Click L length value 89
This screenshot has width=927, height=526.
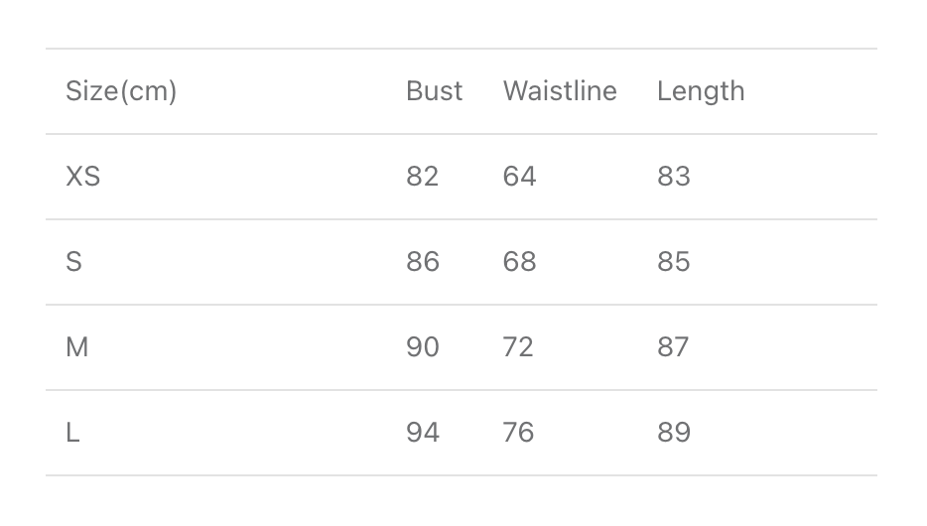tap(673, 433)
